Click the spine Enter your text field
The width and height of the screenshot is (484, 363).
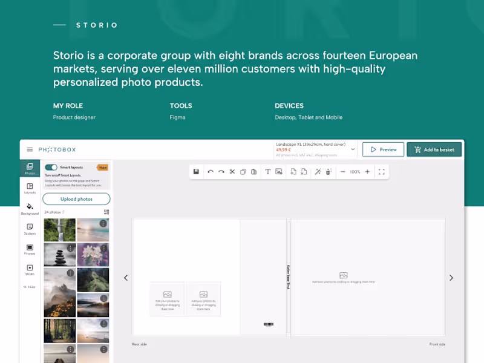(289, 277)
